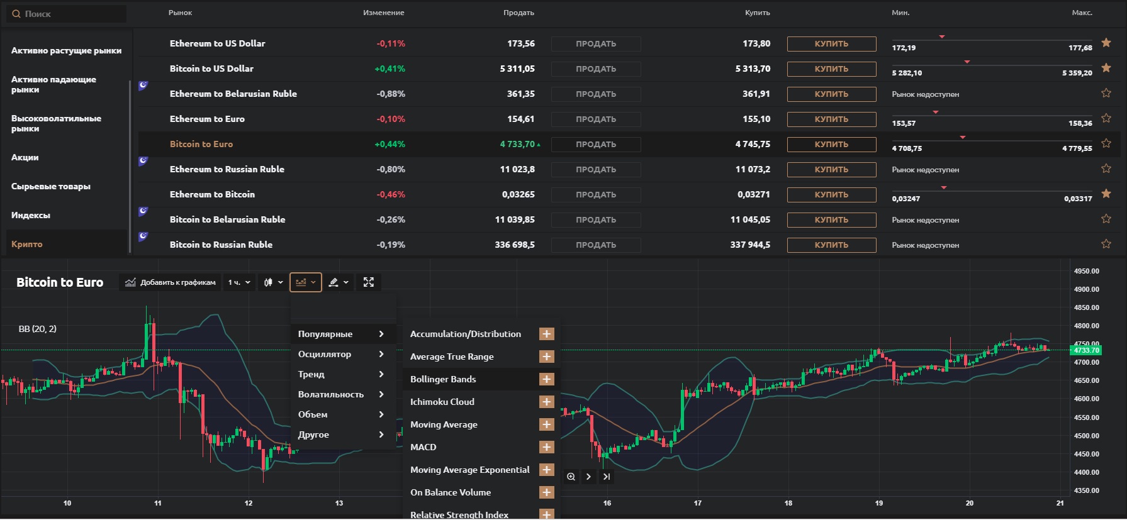
Task: Toggle favorite star for Bitcoin to Euro
Action: (1106, 143)
